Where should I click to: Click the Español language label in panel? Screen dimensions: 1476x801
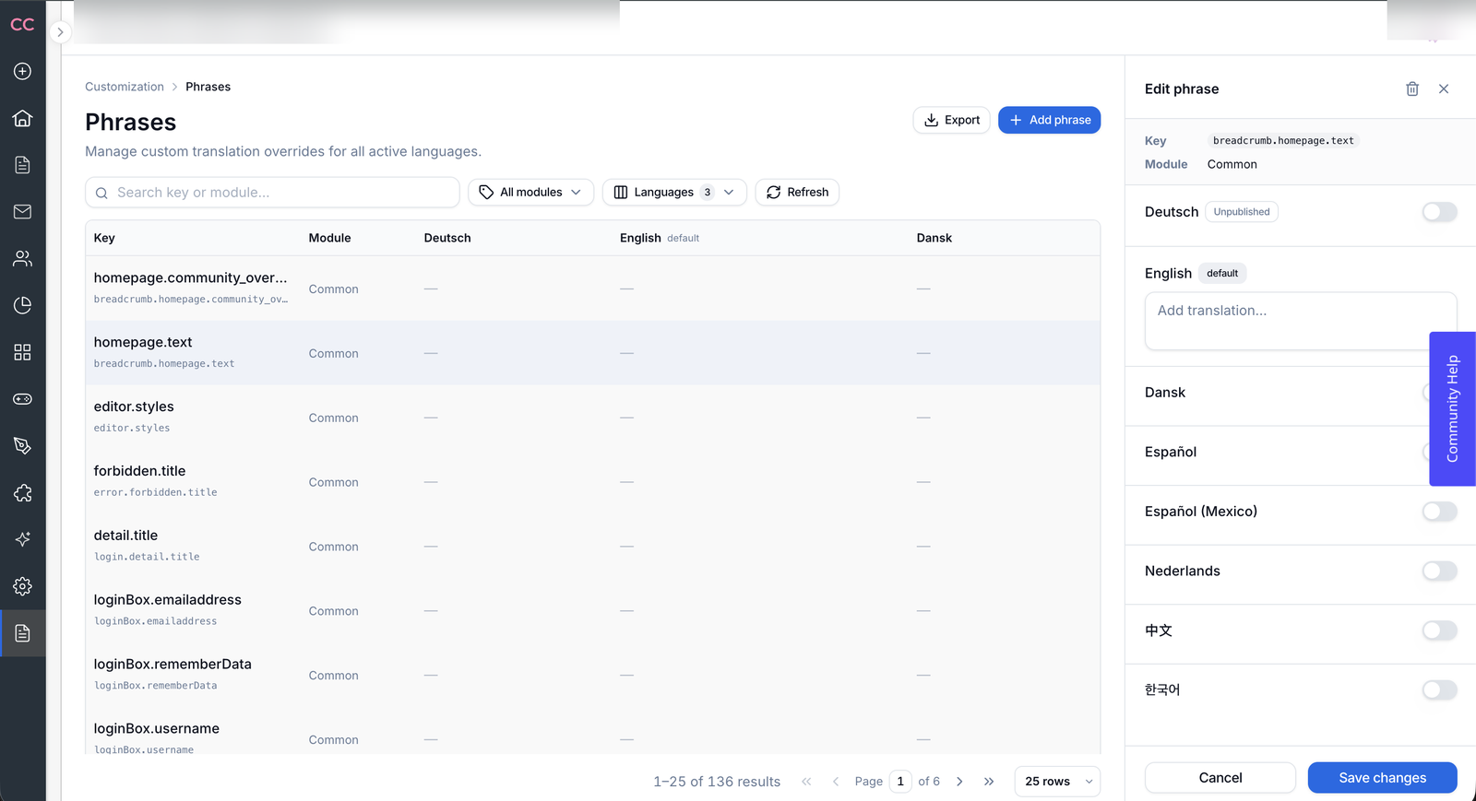click(x=1171, y=452)
